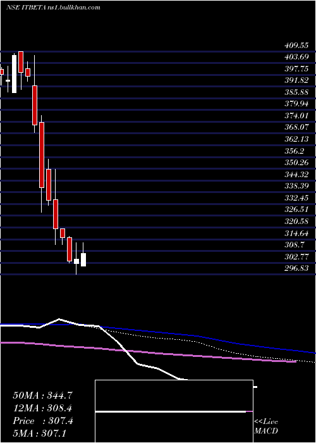Select the 374.01 price level label
316x443 pixels.
click(x=296, y=116)
